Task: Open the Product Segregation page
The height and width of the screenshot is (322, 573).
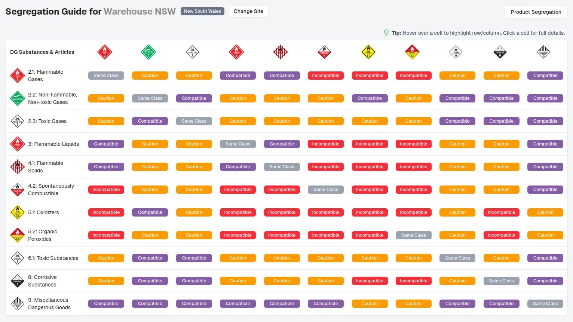Action: [536, 12]
